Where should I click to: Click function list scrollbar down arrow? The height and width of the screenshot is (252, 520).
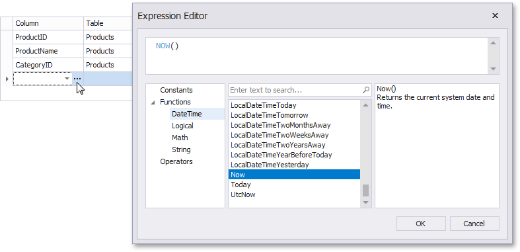(365, 202)
